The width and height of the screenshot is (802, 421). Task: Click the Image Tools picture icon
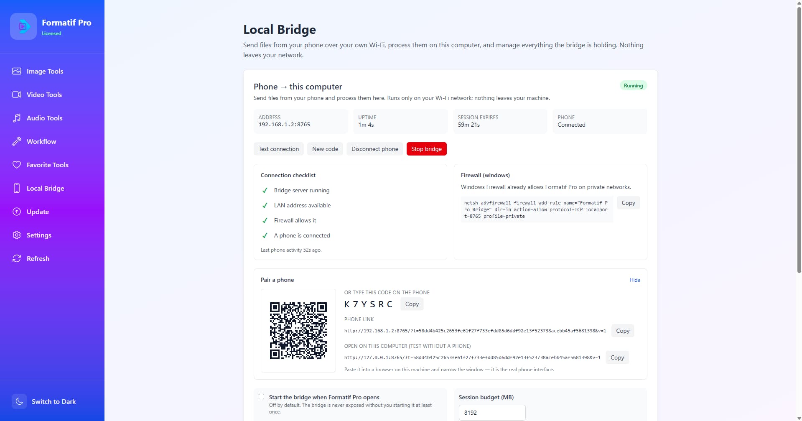[x=17, y=71]
